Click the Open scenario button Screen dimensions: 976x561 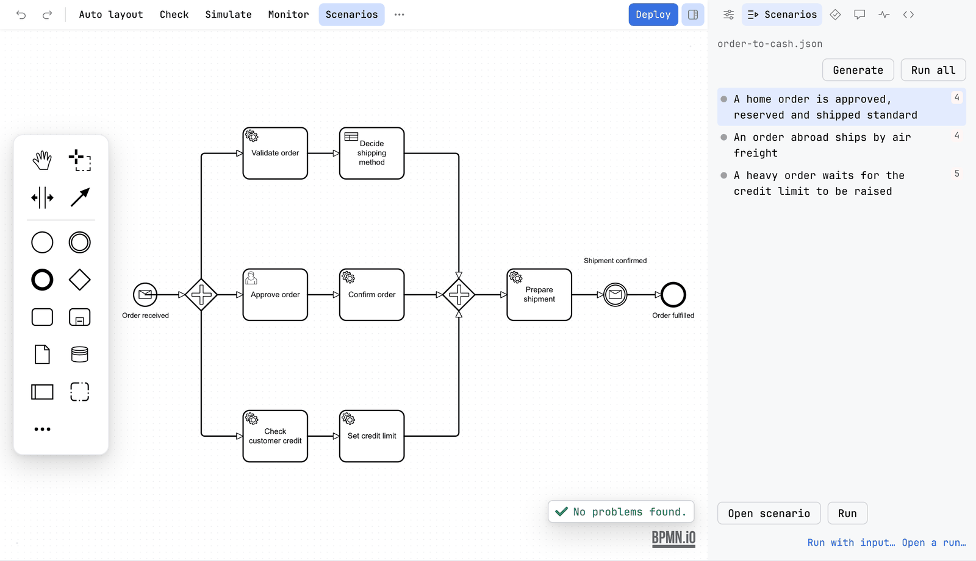point(769,513)
